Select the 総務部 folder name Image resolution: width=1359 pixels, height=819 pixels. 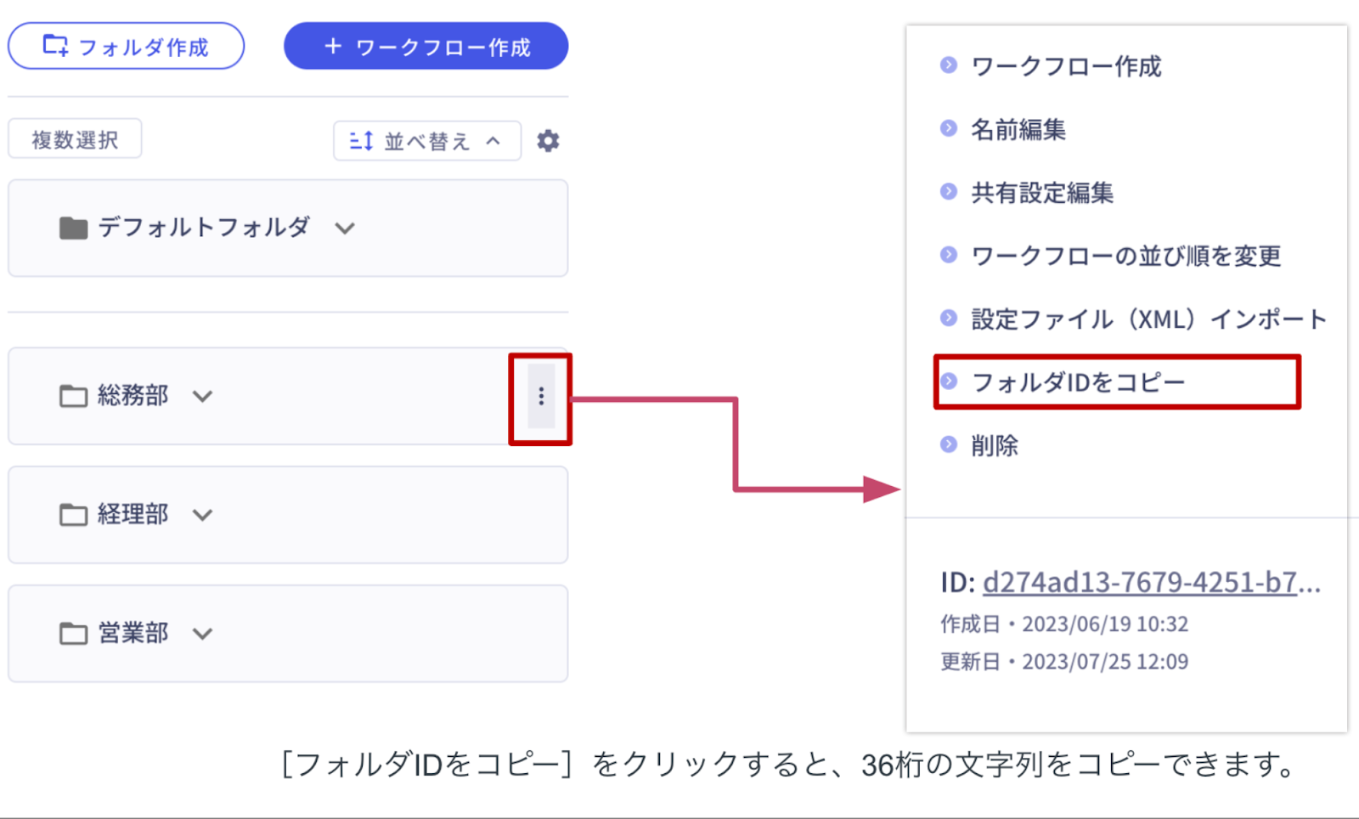(x=133, y=395)
